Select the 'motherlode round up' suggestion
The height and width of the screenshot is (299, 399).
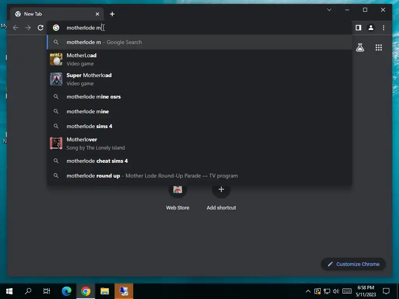(200, 176)
